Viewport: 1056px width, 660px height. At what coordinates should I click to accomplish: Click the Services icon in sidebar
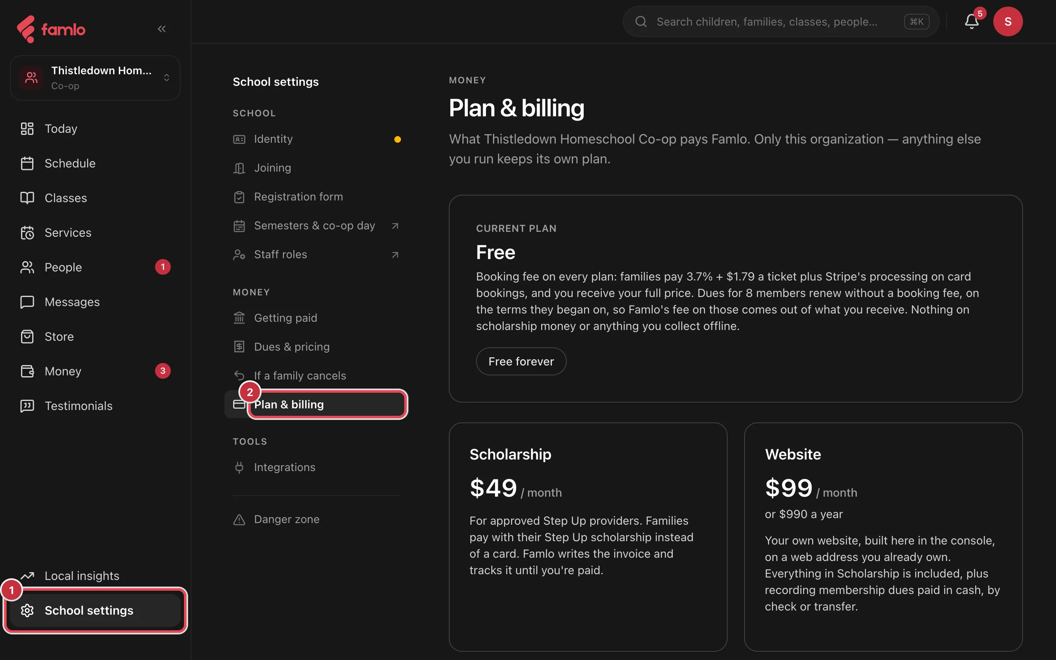tap(27, 233)
